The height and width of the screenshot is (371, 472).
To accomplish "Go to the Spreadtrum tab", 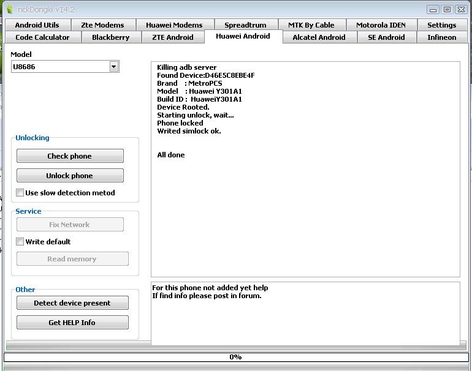I will point(245,25).
